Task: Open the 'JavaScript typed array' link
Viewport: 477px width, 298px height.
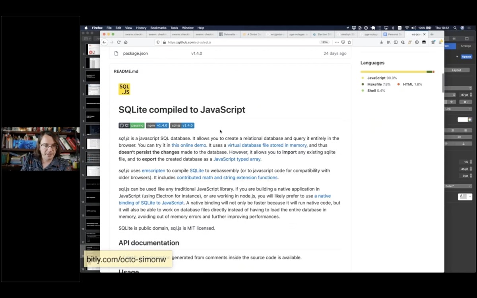Action: coord(237,159)
